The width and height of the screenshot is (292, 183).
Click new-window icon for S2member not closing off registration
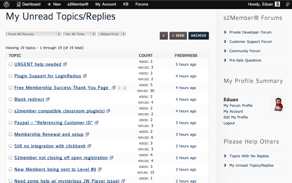pyautogui.click(x=111, y=158)
